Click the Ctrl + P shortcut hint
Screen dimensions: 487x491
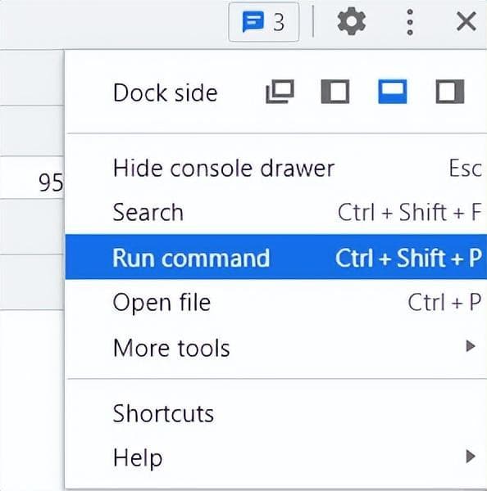point(444,302)
